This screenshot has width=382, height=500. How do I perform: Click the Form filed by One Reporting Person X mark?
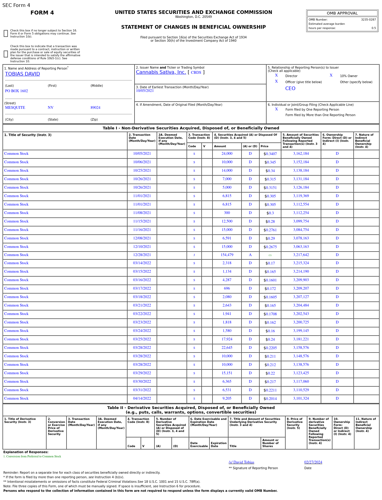tap(276, 109)
